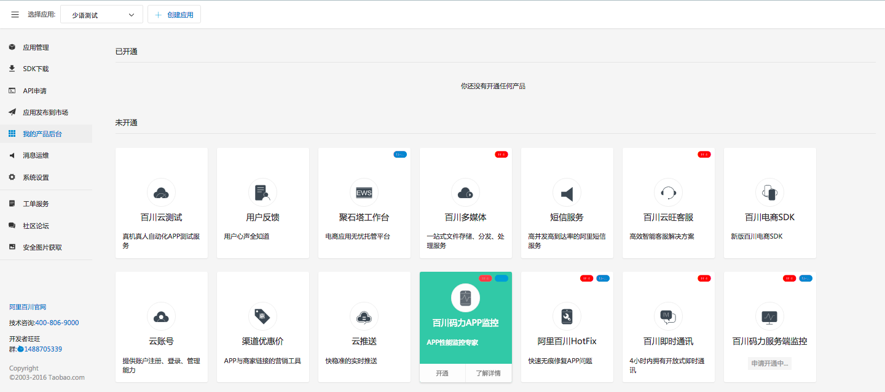Click the description 快稳准的实时推送
Image resolution: width=885 pixels, height=392 pixels.
(351, 361)
